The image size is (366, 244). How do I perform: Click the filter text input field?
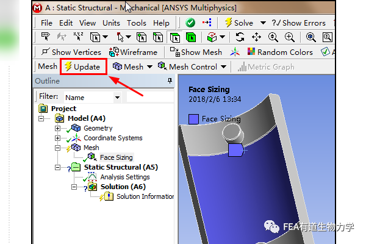coord(150,97)
